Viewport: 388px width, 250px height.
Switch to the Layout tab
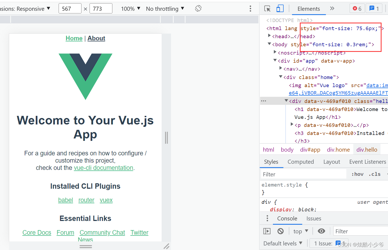tap(332, 162)
